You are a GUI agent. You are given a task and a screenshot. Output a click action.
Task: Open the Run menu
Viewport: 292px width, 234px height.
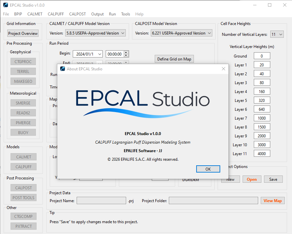tap(112, 14)
